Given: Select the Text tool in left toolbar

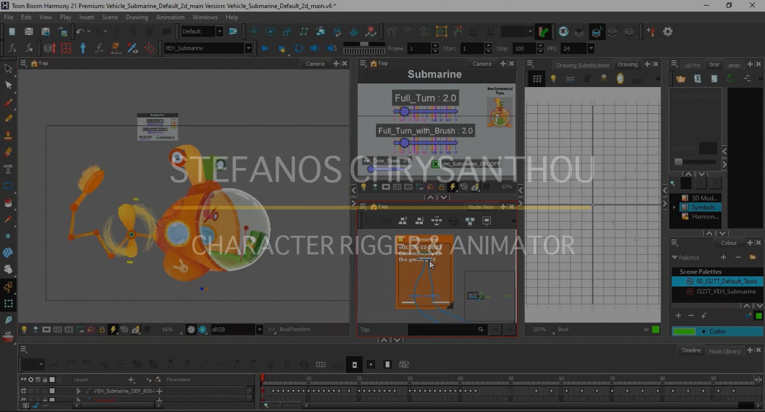Looking at the screenshot, I should click(x=8, y=169).
